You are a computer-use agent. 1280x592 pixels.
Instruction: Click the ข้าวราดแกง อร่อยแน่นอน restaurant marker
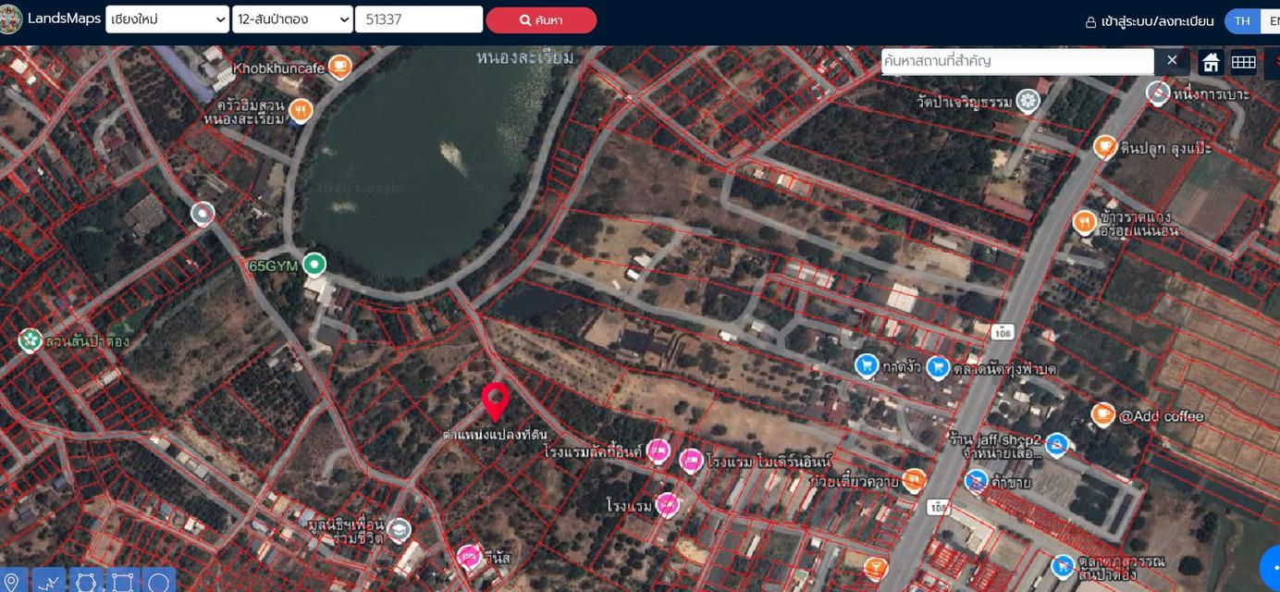click(1085, 222)
